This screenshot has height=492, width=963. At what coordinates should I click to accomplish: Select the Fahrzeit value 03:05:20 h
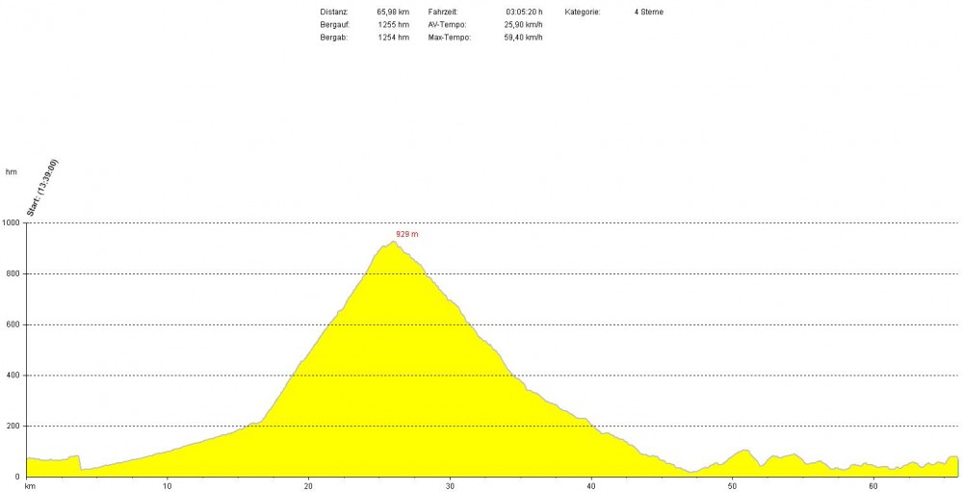(524, 13)
